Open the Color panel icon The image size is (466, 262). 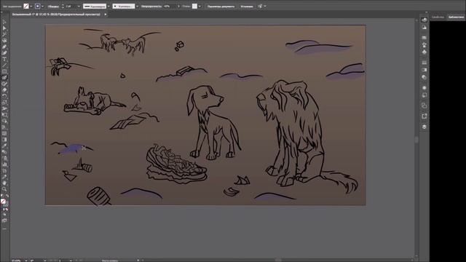(424, 20)
